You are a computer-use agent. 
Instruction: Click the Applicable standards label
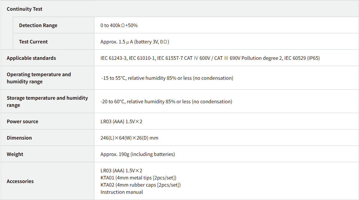(31, 58)
